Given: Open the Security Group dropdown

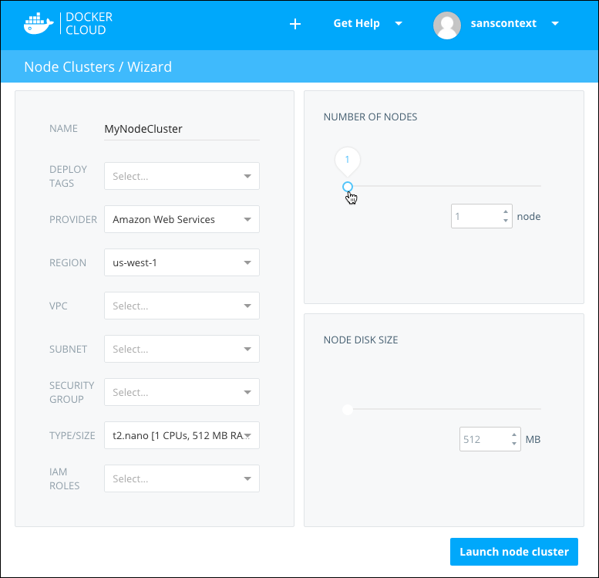Looking at the screenshot, I should [182, 392].
